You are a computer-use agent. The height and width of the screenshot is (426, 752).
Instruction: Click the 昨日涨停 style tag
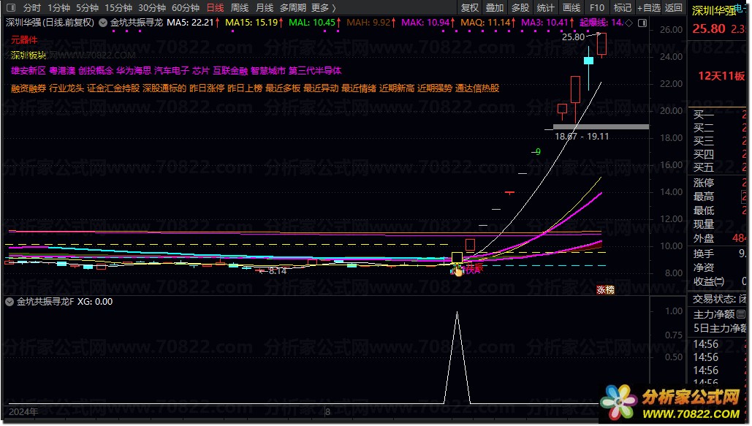(207, 88)
